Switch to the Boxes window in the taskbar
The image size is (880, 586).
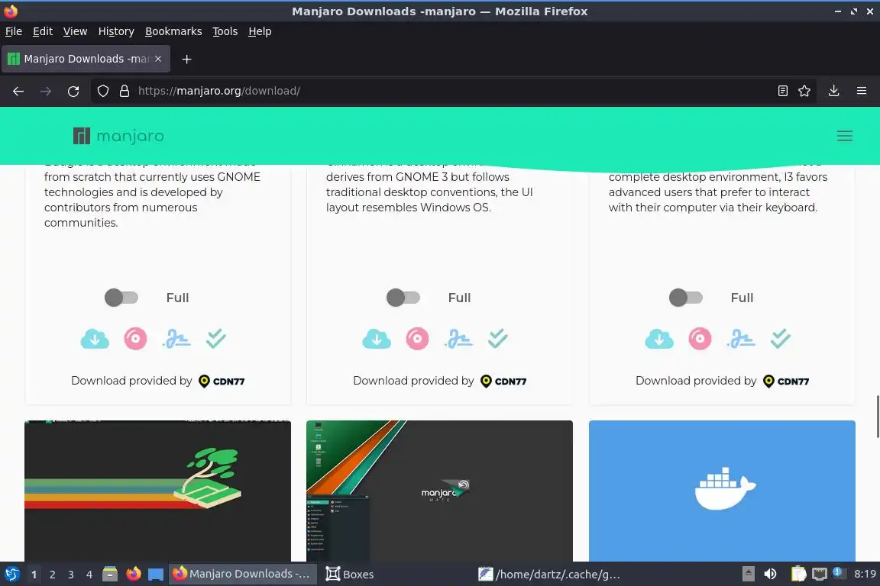350,575
